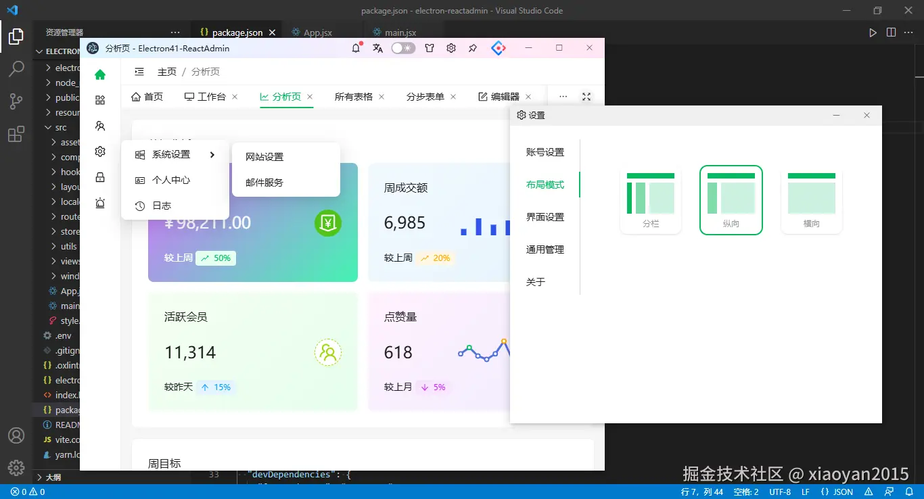Click the notification bell in ReactAdmin titlebar
Viewport: 924px width, 499px height.
pos(356,48)
